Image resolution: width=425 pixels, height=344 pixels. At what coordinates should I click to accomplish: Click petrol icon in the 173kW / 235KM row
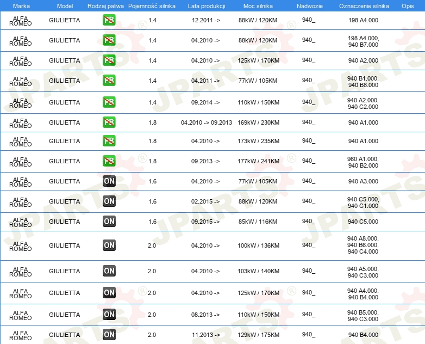(x=109, y=140)
